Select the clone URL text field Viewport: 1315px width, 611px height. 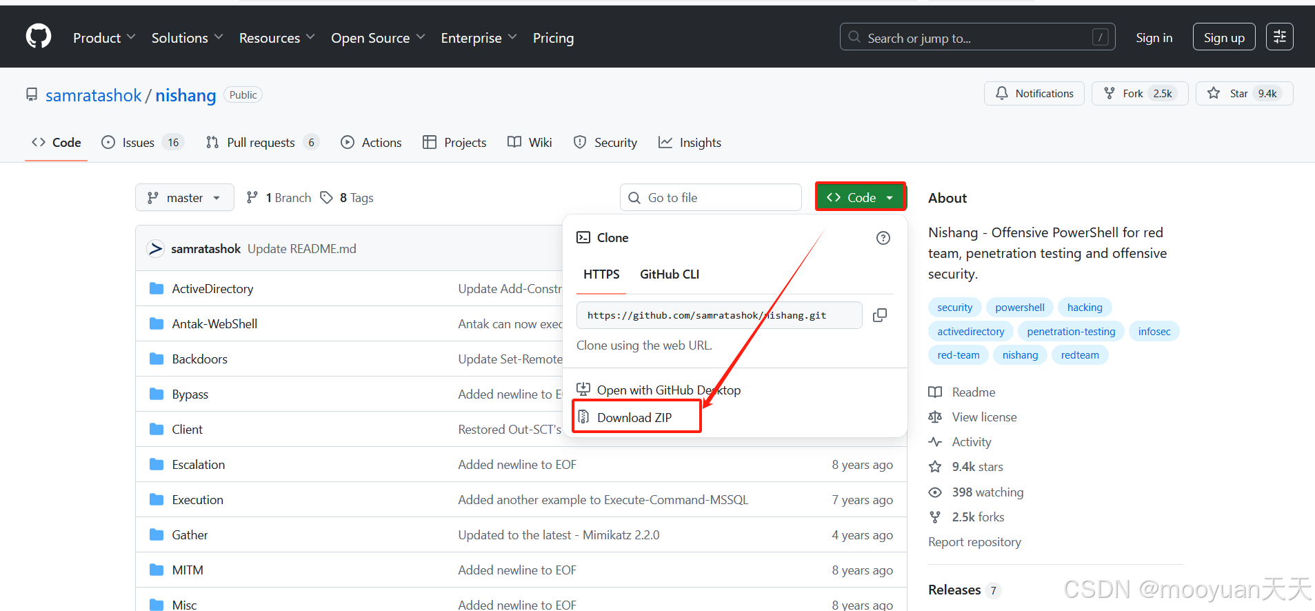pyautogui.click(x=719, y=315)
